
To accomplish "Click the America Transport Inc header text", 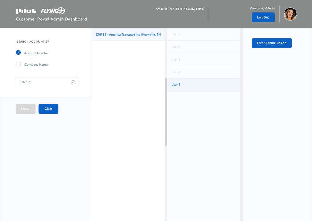I will (180, 9).
